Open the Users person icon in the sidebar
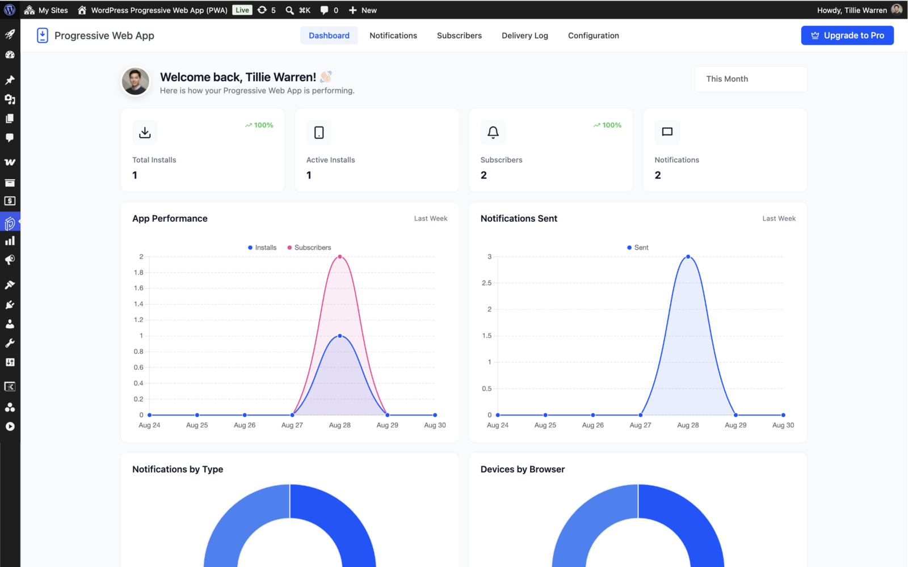The image size is (908, 567). click(x=10, y=324)
